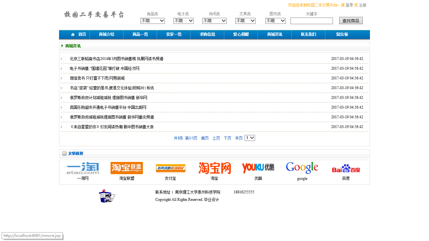
Task: Go to 下页 in pagination
Action: point(227,138)
